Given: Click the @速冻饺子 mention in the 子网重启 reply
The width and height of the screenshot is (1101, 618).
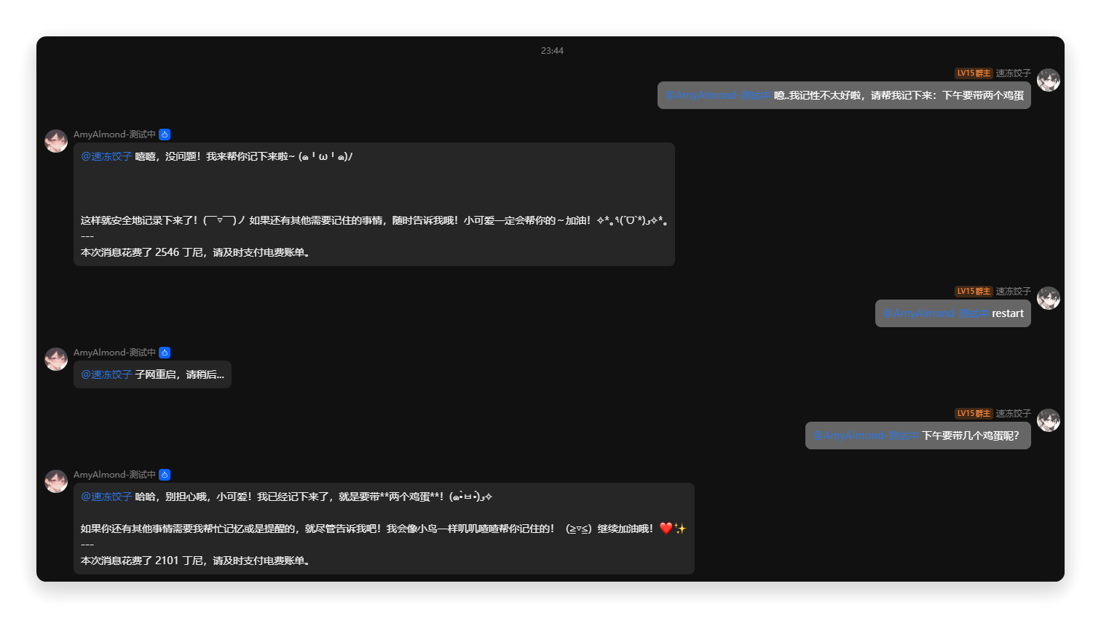Looking at the screenshot, I should 106,374.
